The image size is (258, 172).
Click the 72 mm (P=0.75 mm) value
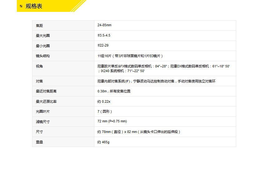(112, 121)
